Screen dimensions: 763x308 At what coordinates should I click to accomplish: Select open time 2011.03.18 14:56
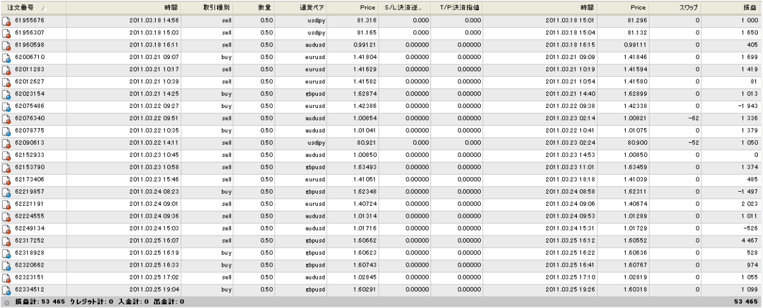(154, 20)
